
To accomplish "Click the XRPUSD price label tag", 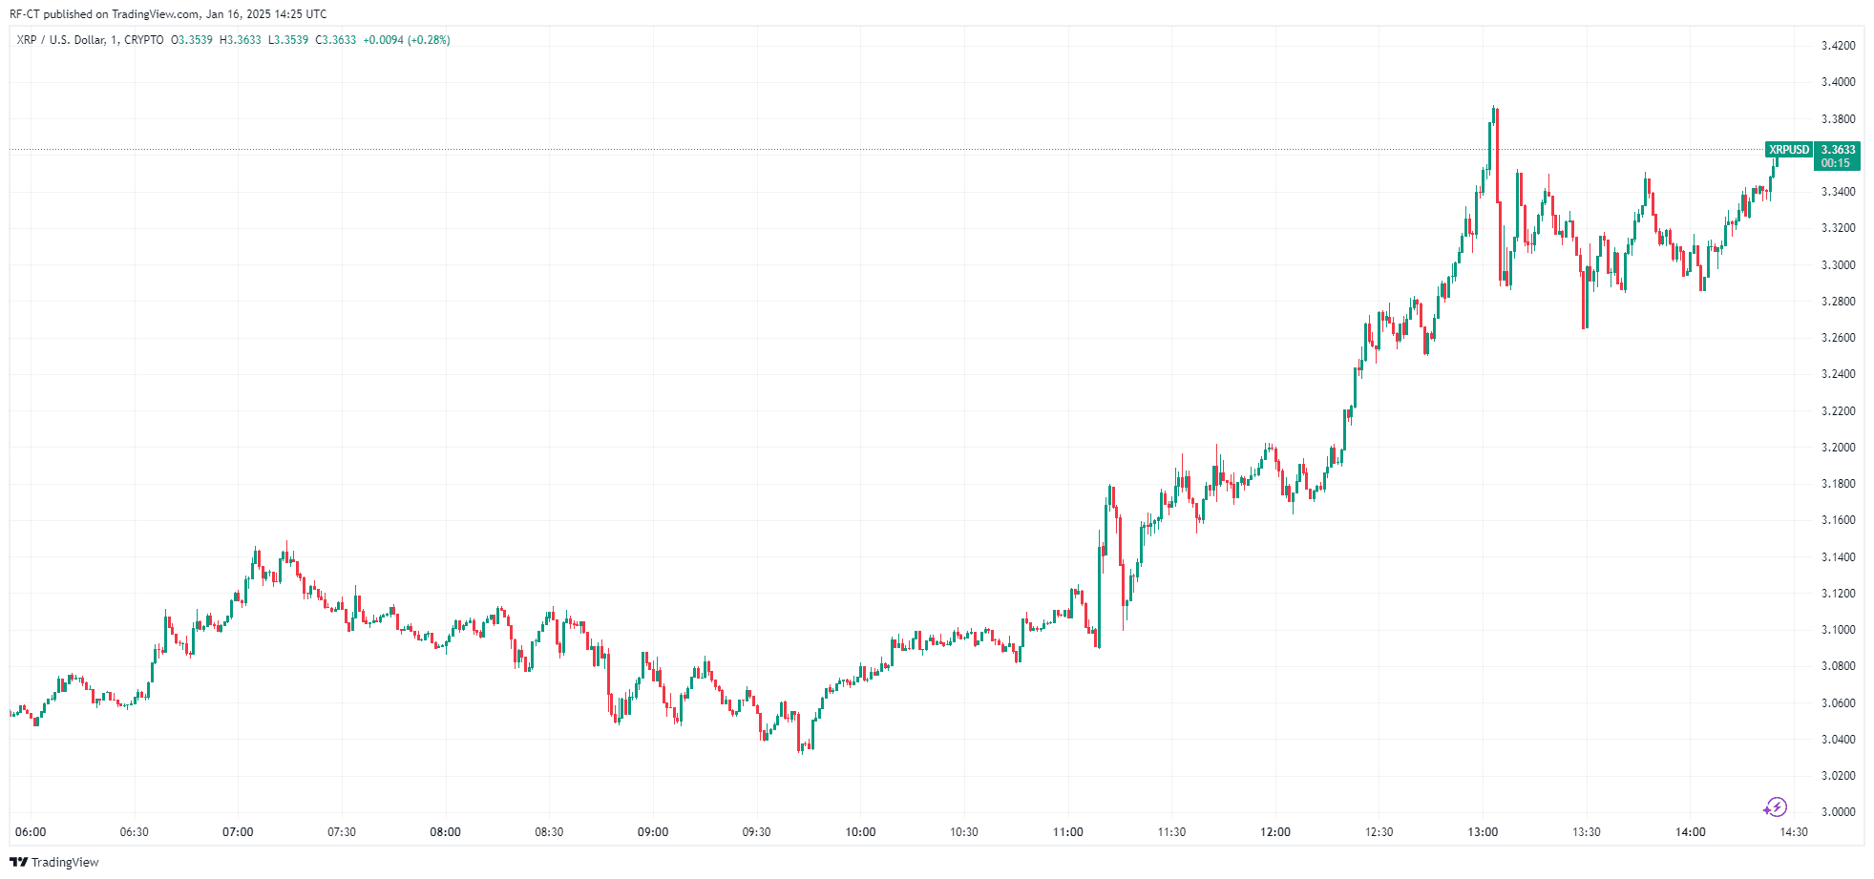I will tap(1788, 150).
